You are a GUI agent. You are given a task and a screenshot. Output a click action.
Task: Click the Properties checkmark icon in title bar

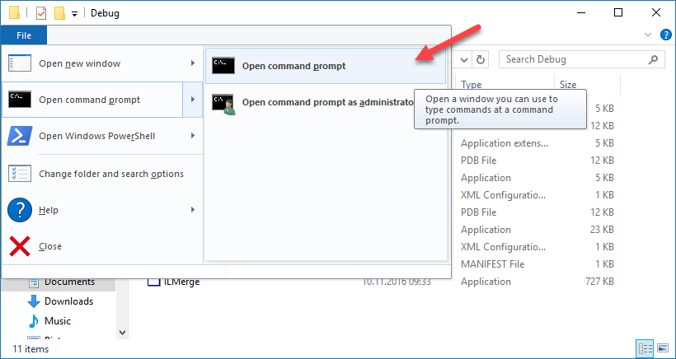(x=41, y=13)
